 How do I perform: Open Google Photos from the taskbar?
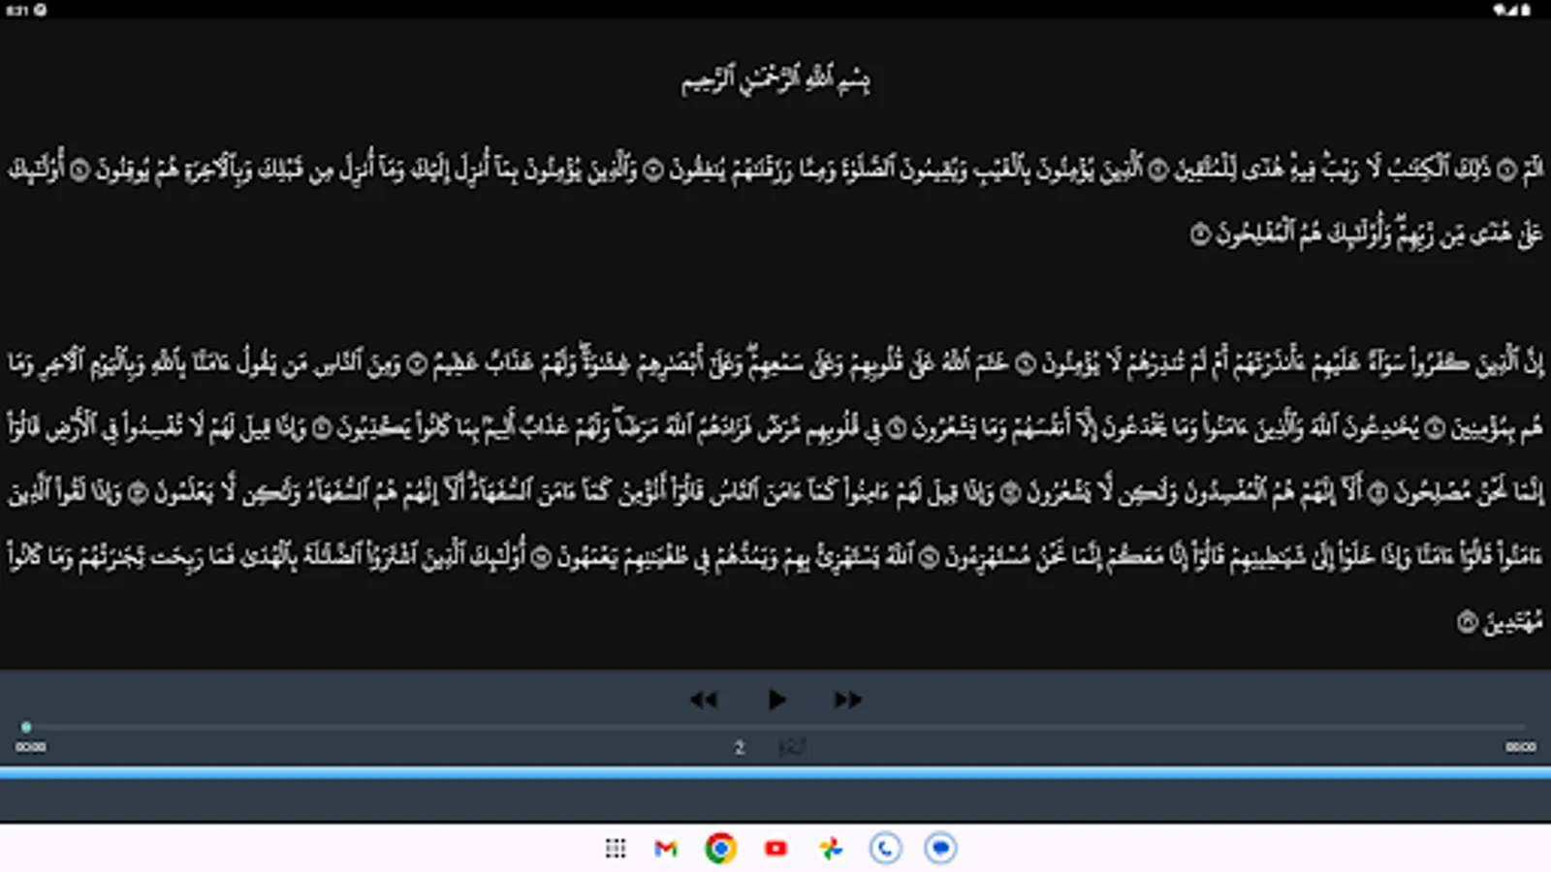(829, 849)
